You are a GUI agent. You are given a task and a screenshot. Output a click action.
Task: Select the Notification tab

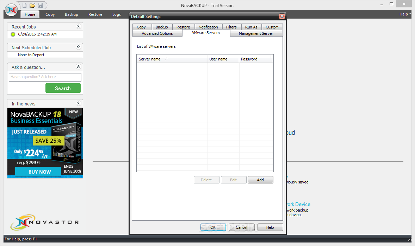coord(208,27)
